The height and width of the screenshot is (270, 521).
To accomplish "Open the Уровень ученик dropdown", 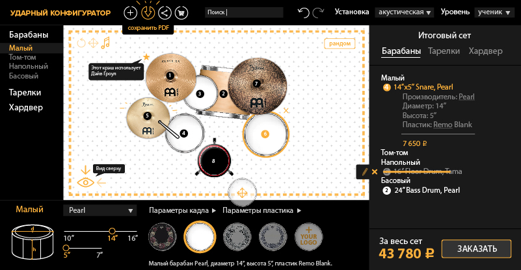I will (x=494, y=12).
